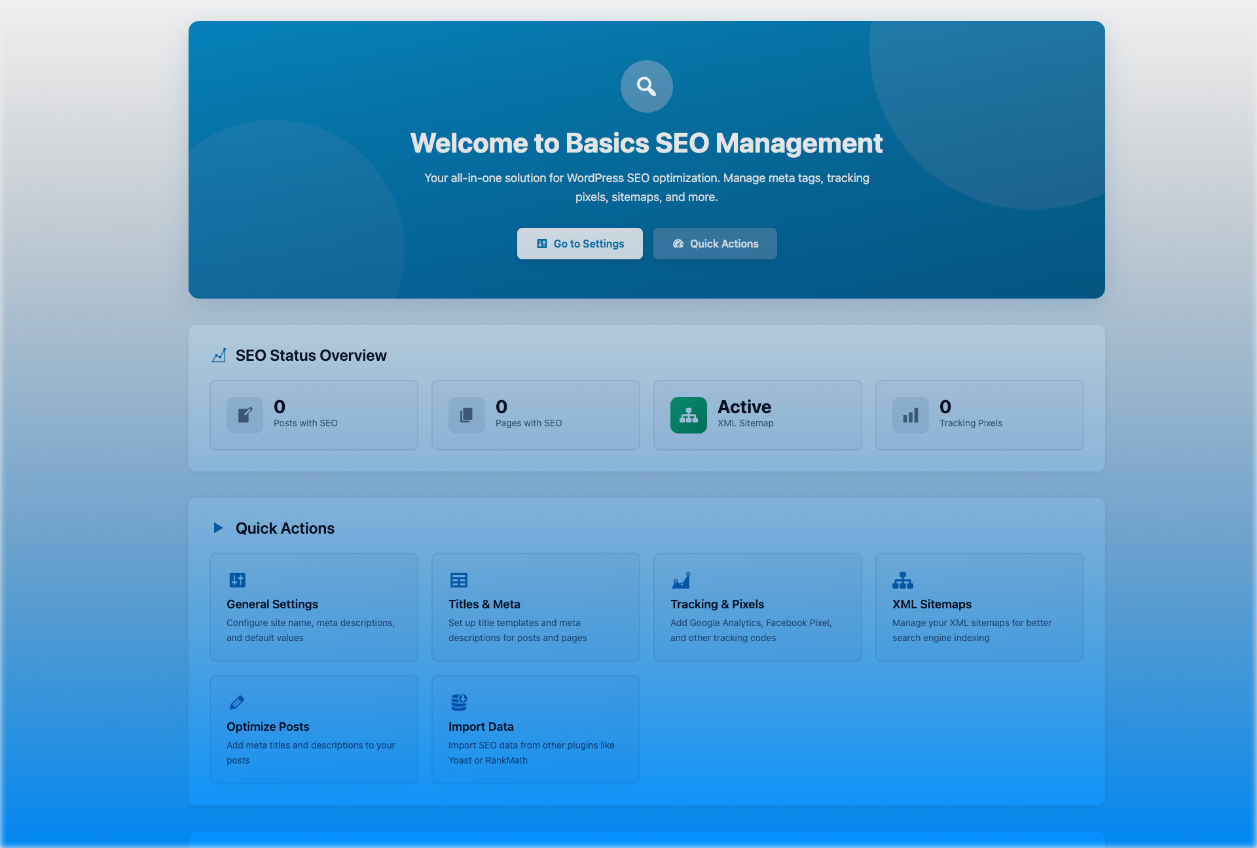Click the XML Sitemaps hierarchy icon
This screenshot has height=848, width=1257.
coord(902,580)
